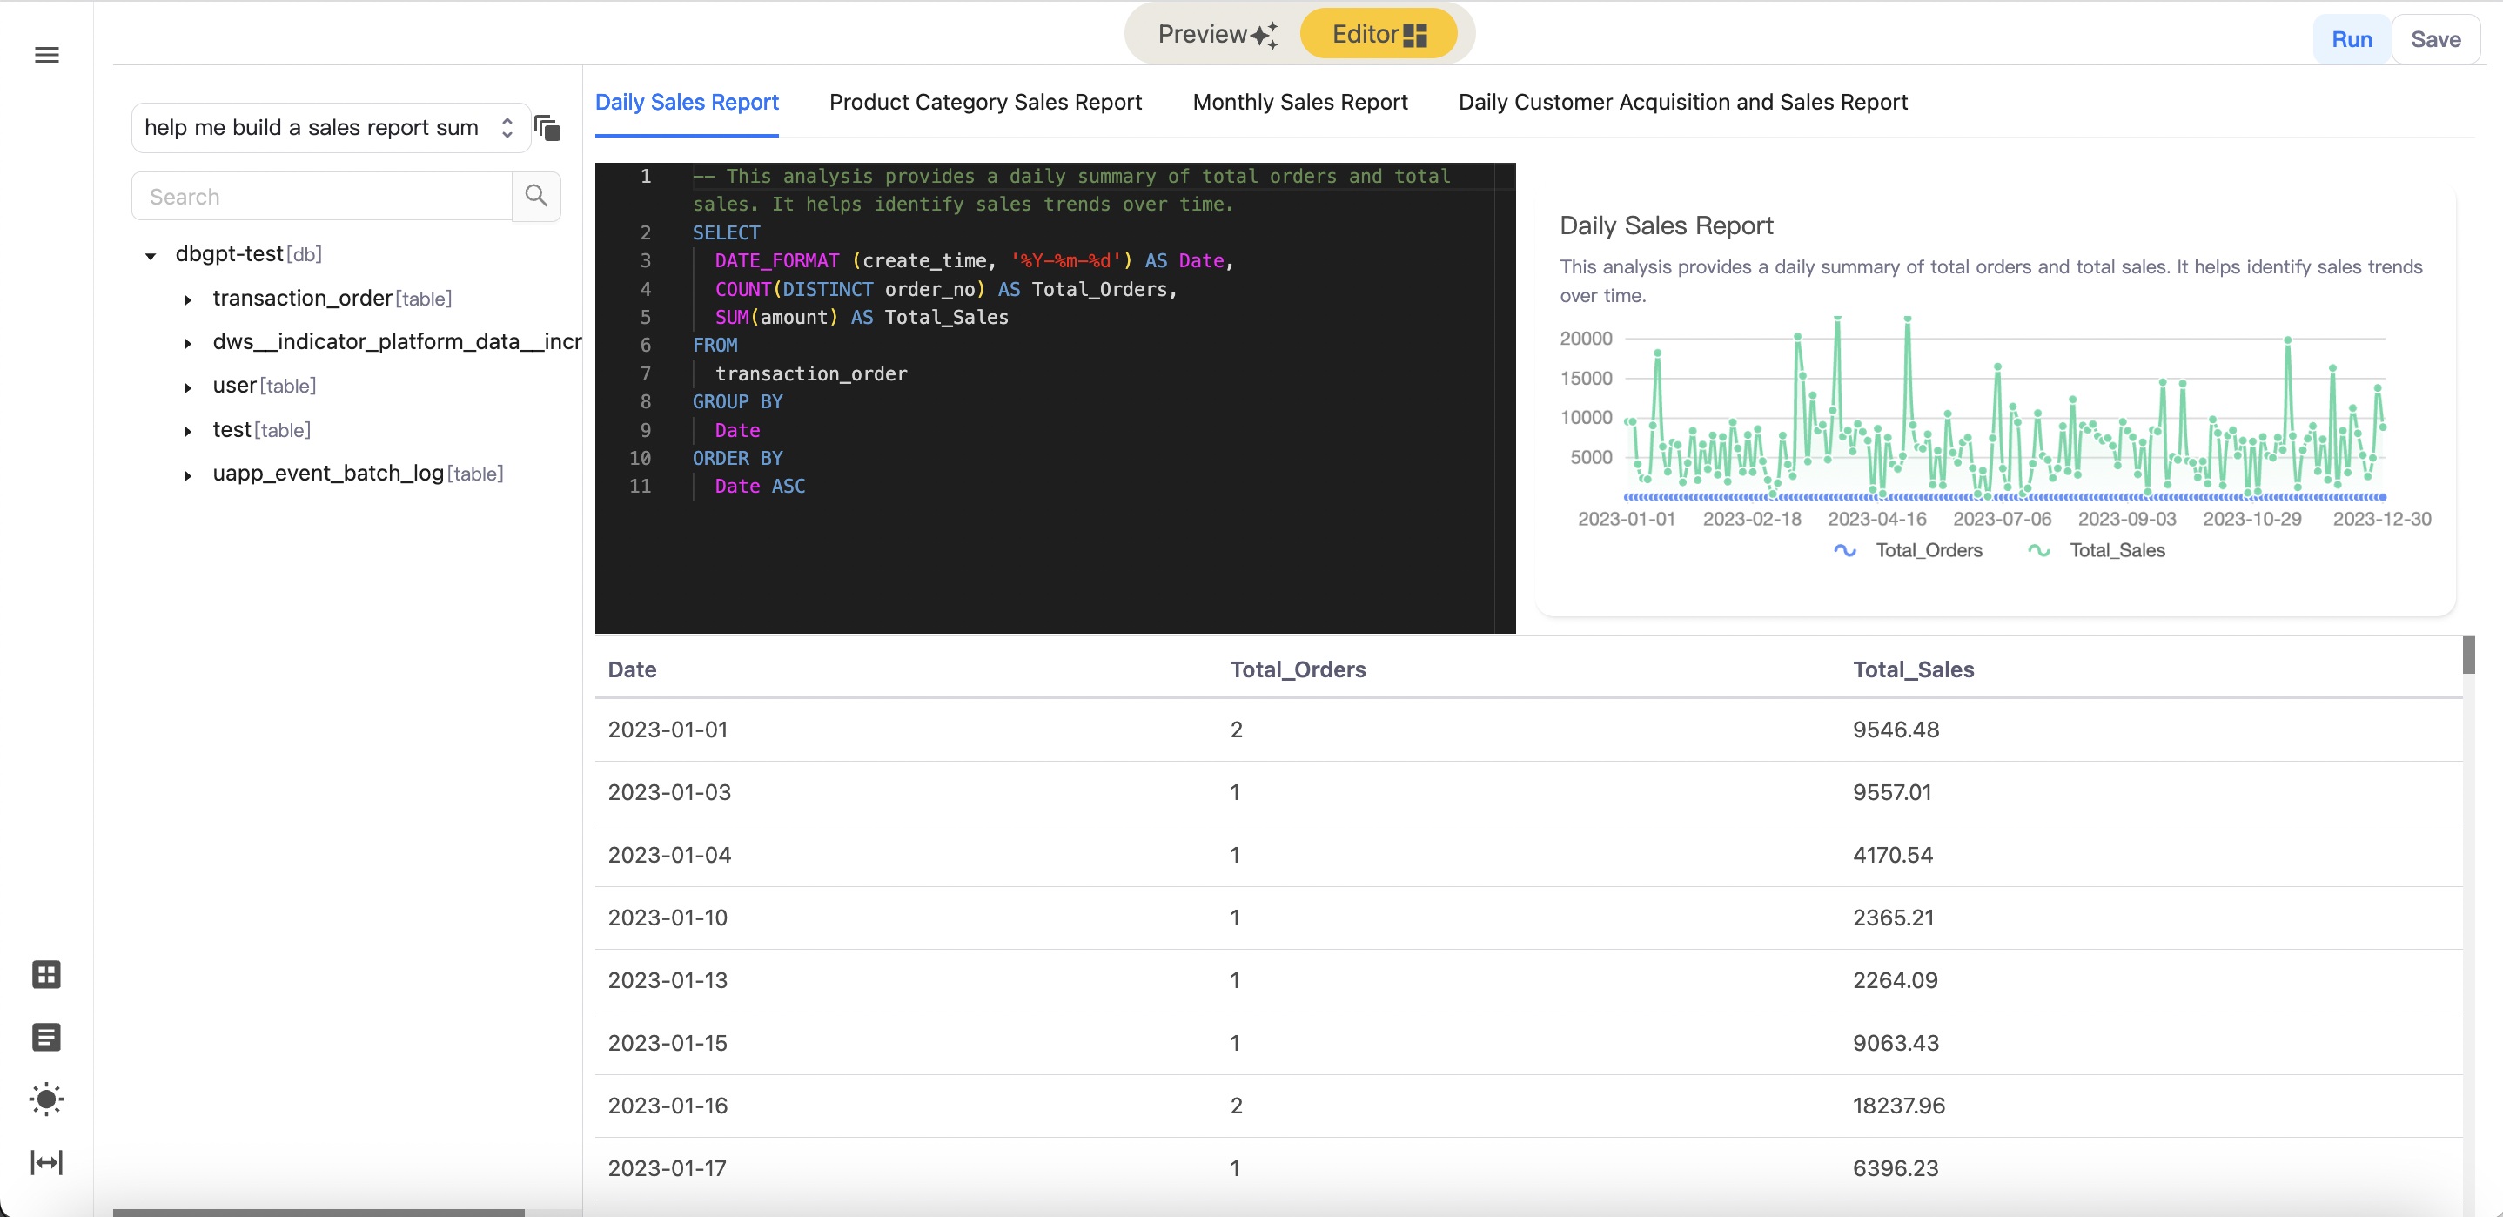Expand the transaction_order table node
This screenshot has height=1217, width=2503.
pos(187,299)
